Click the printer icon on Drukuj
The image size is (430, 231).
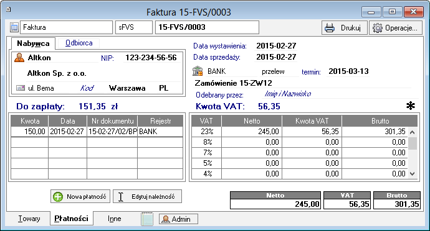(330, 28)
